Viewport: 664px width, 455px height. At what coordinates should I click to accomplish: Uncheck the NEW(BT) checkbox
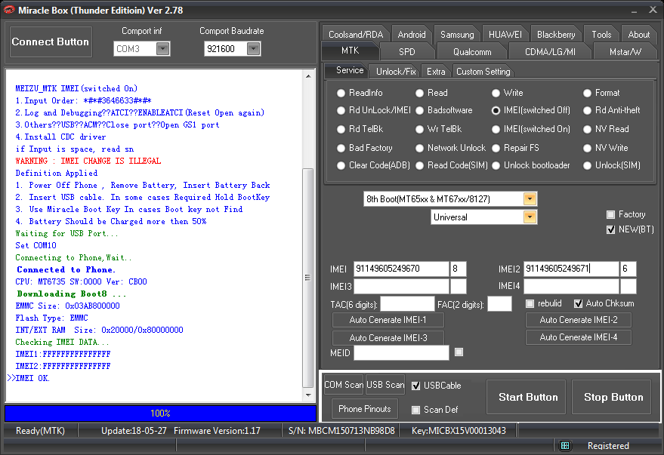point(610,229)
